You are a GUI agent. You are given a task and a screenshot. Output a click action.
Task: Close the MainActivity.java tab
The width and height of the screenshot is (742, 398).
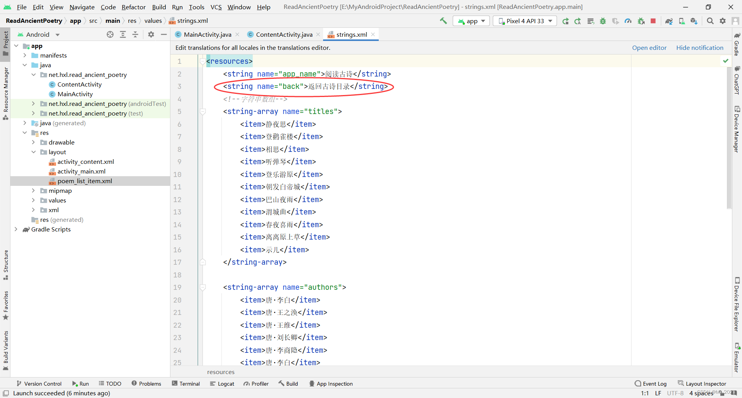click(x=237, y=34)
